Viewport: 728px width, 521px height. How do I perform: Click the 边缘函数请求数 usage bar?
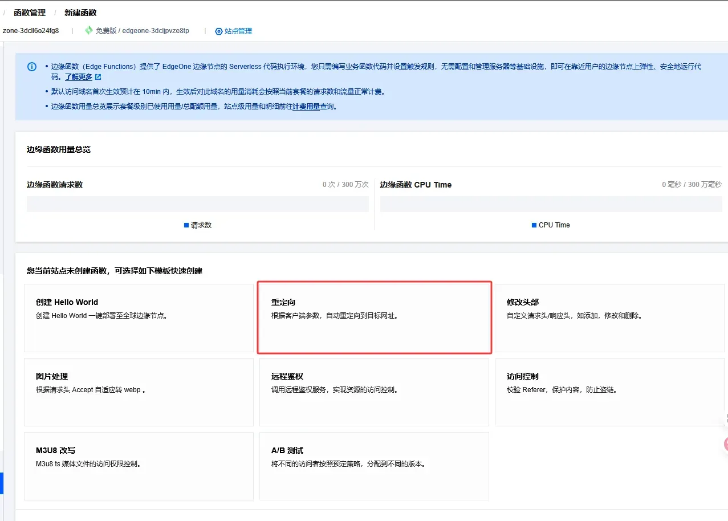pyautogui.click(x=197, y=204)
